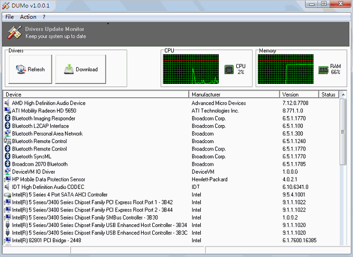Click version 6.1.7600.16385 cell
Viewport: 353px width, 257px height.
tap(299, 240)
